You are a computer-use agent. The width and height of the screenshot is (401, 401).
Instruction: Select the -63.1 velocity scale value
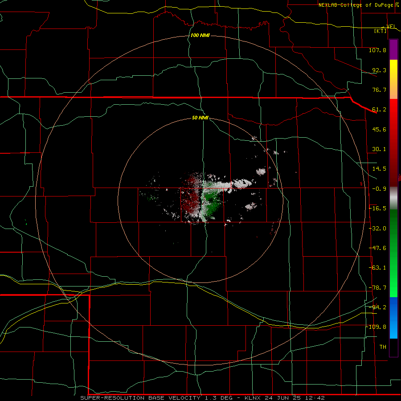coord(377,268)
